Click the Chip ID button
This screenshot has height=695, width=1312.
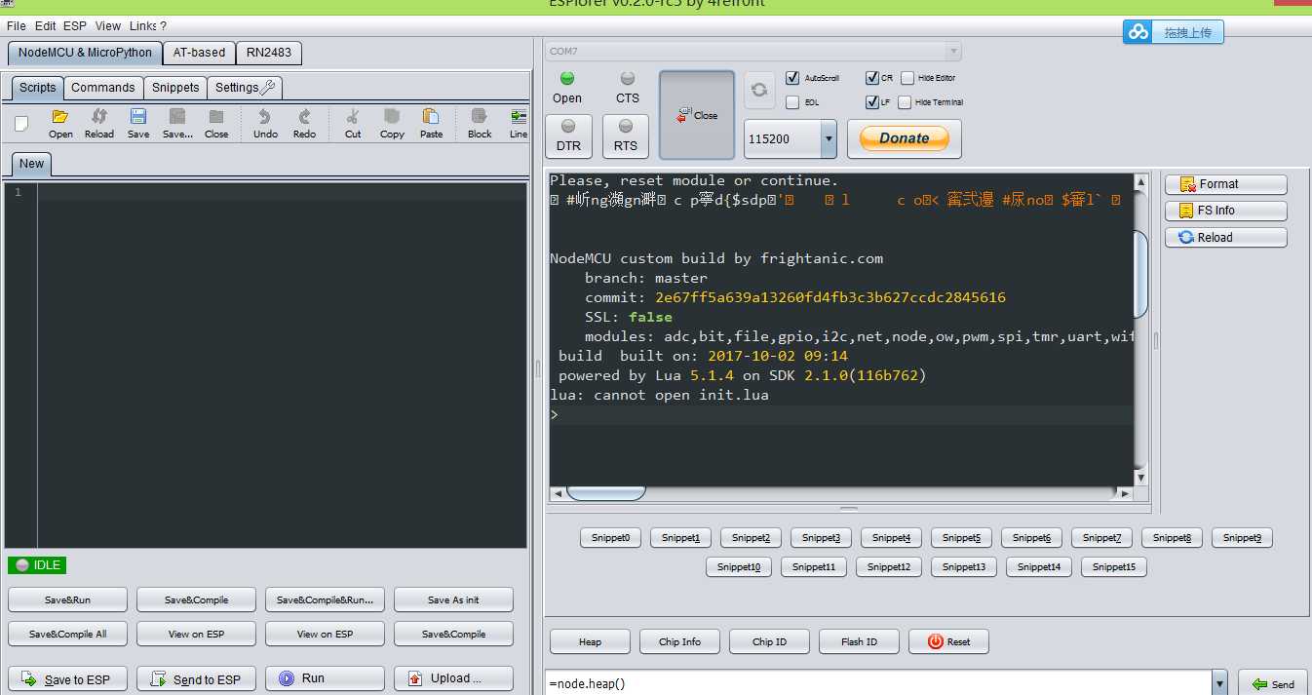point(769,641)
